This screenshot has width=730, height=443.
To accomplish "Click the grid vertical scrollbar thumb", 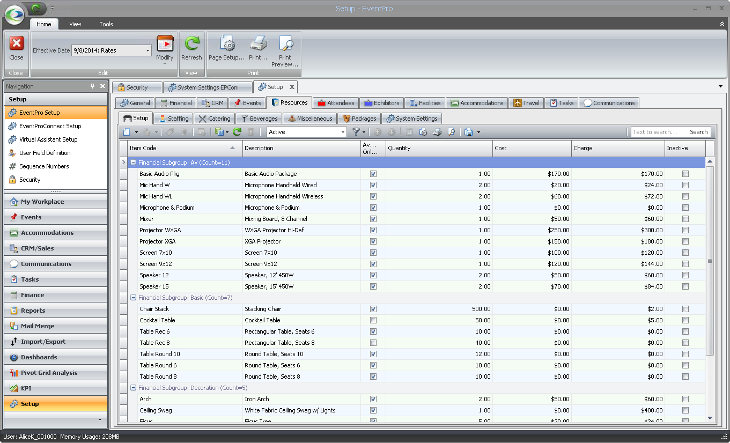I will click(x=710, y=261).
